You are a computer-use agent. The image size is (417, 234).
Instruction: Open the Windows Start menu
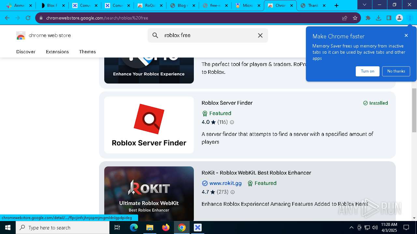click(8, 227)
